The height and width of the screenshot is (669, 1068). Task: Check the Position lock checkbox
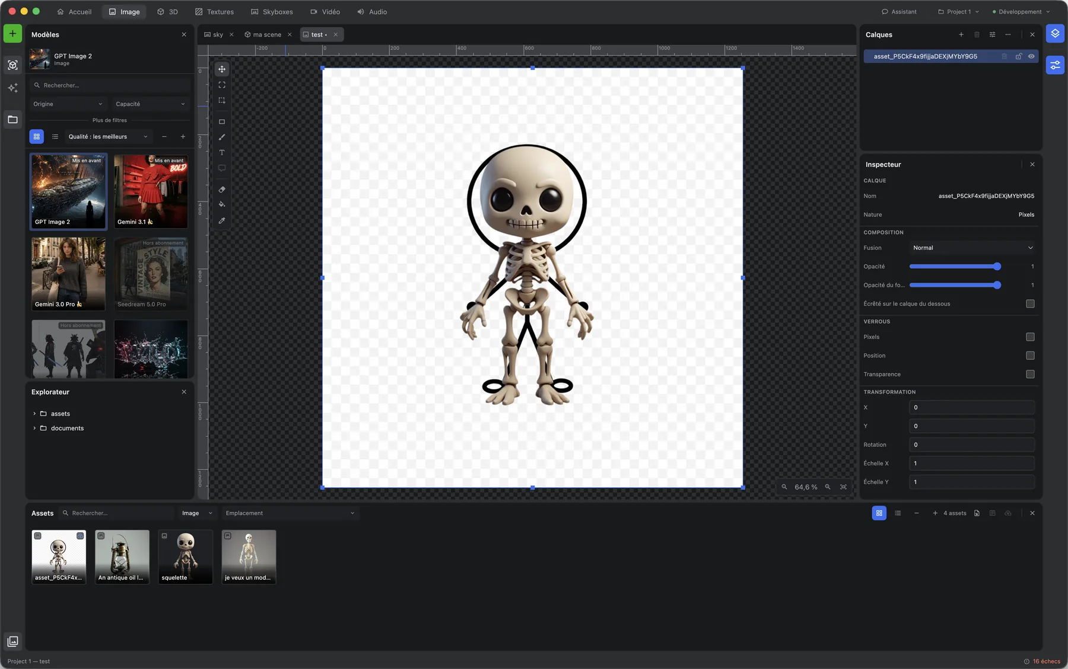click(1030, 356)
